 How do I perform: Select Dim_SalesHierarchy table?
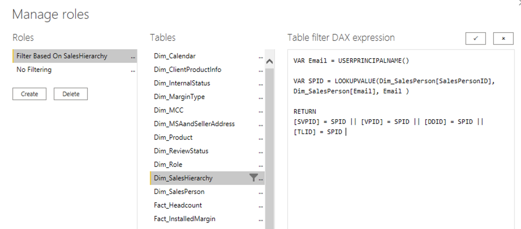point(208,178)
